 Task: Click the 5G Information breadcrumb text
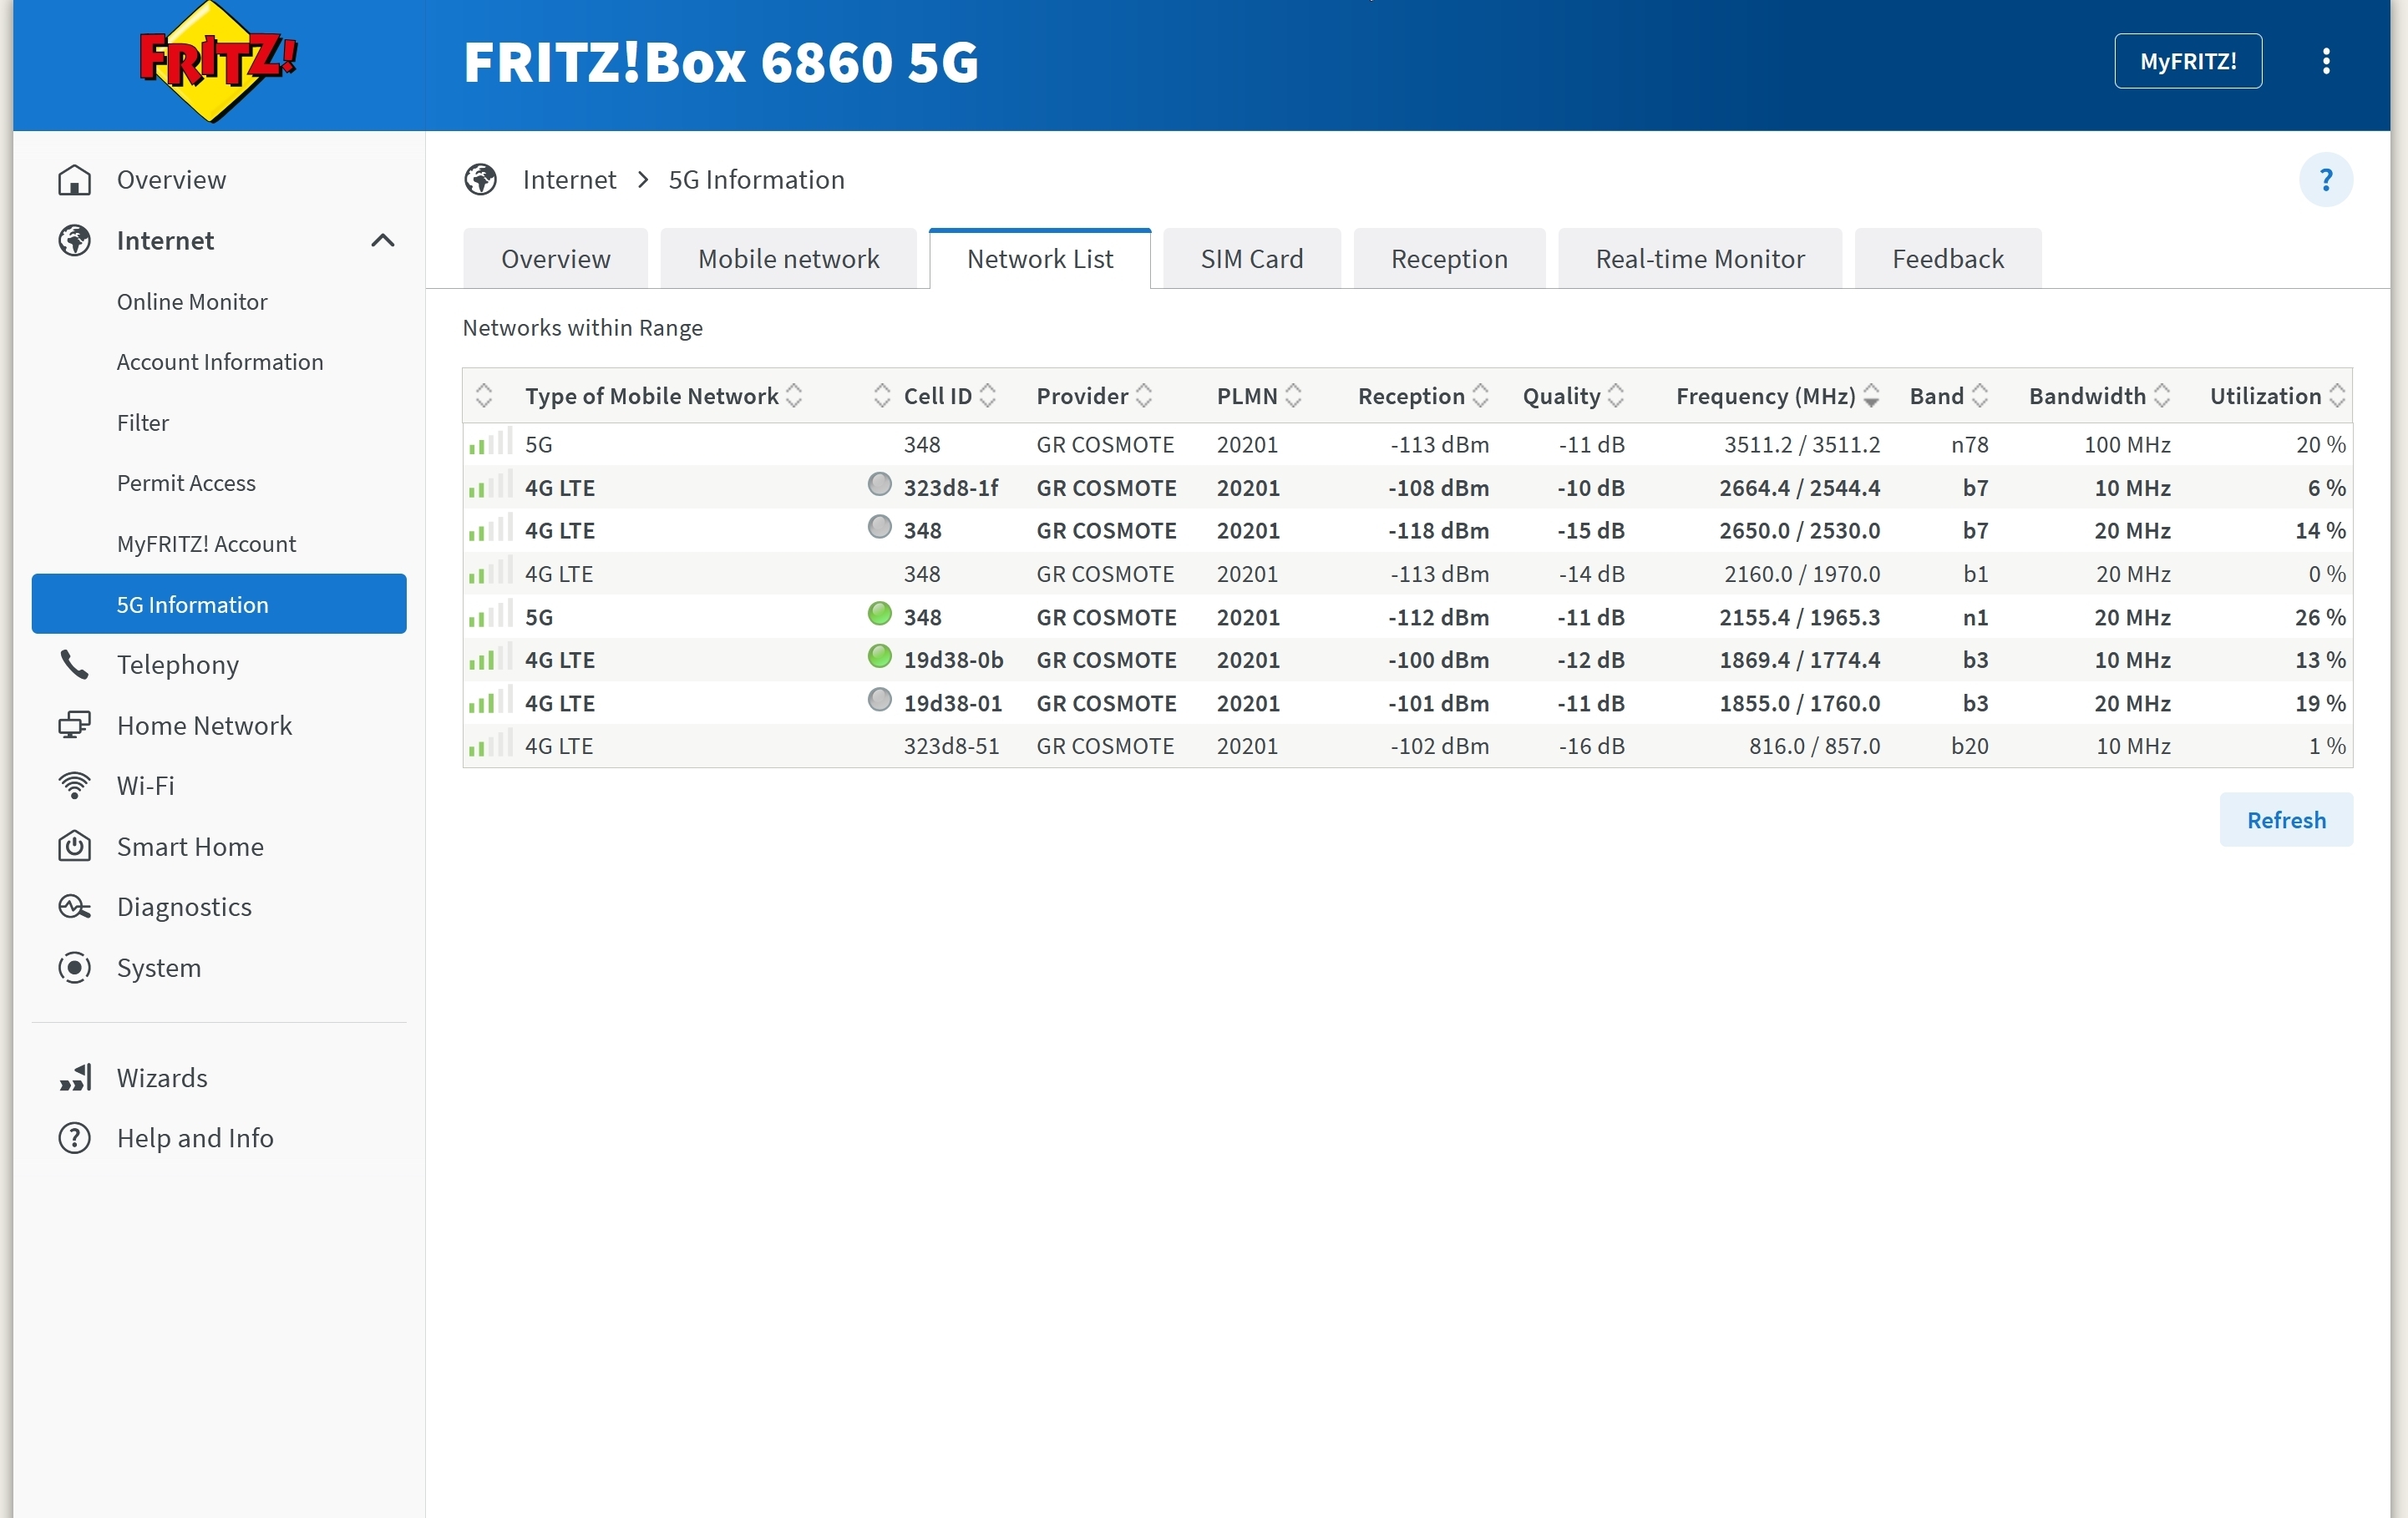point(756,180)
